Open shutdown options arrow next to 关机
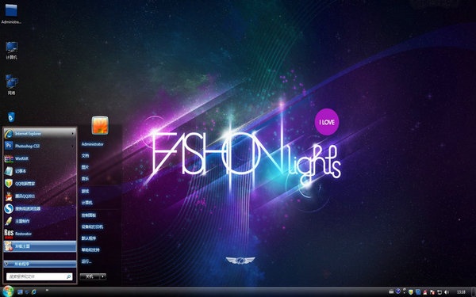The width and height of the screenshot is (476, 297). tap(103, 276)
